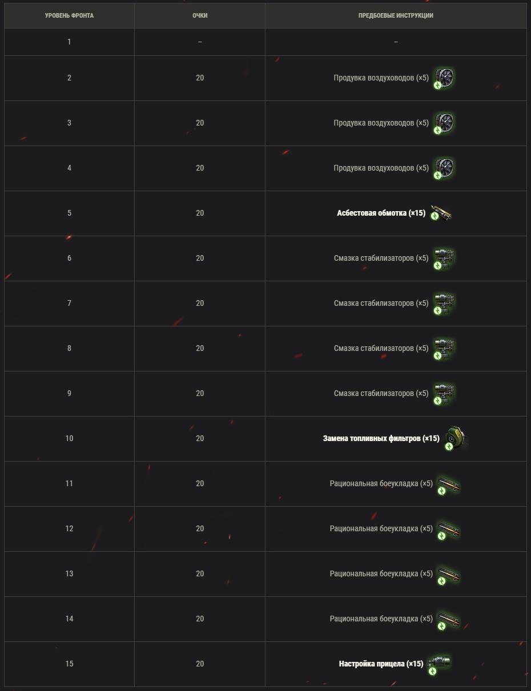The width and height of the screenshot is (531, 691).
Task: Click 'Продувка воздуховодов (×5)' text in level 2 row
Action: tap(381, 78)
